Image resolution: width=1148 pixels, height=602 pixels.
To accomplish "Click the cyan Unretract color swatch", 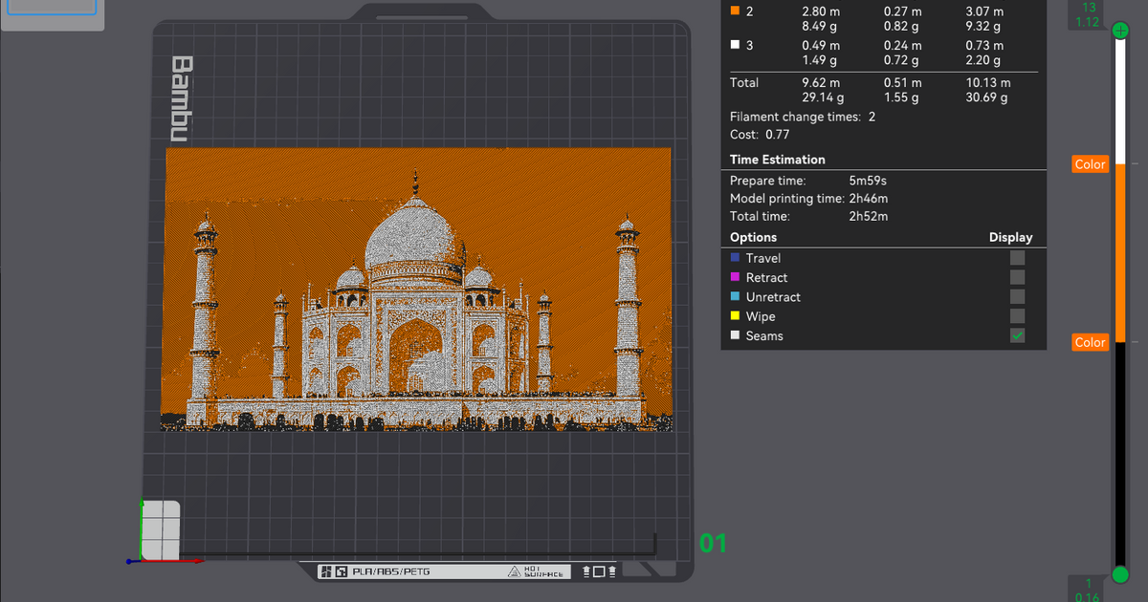I will [x=735, y=297].
